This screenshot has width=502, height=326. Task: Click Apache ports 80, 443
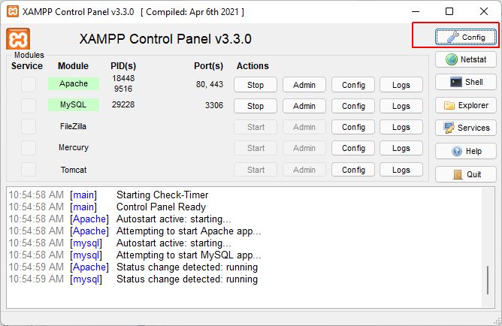(210, 84)
